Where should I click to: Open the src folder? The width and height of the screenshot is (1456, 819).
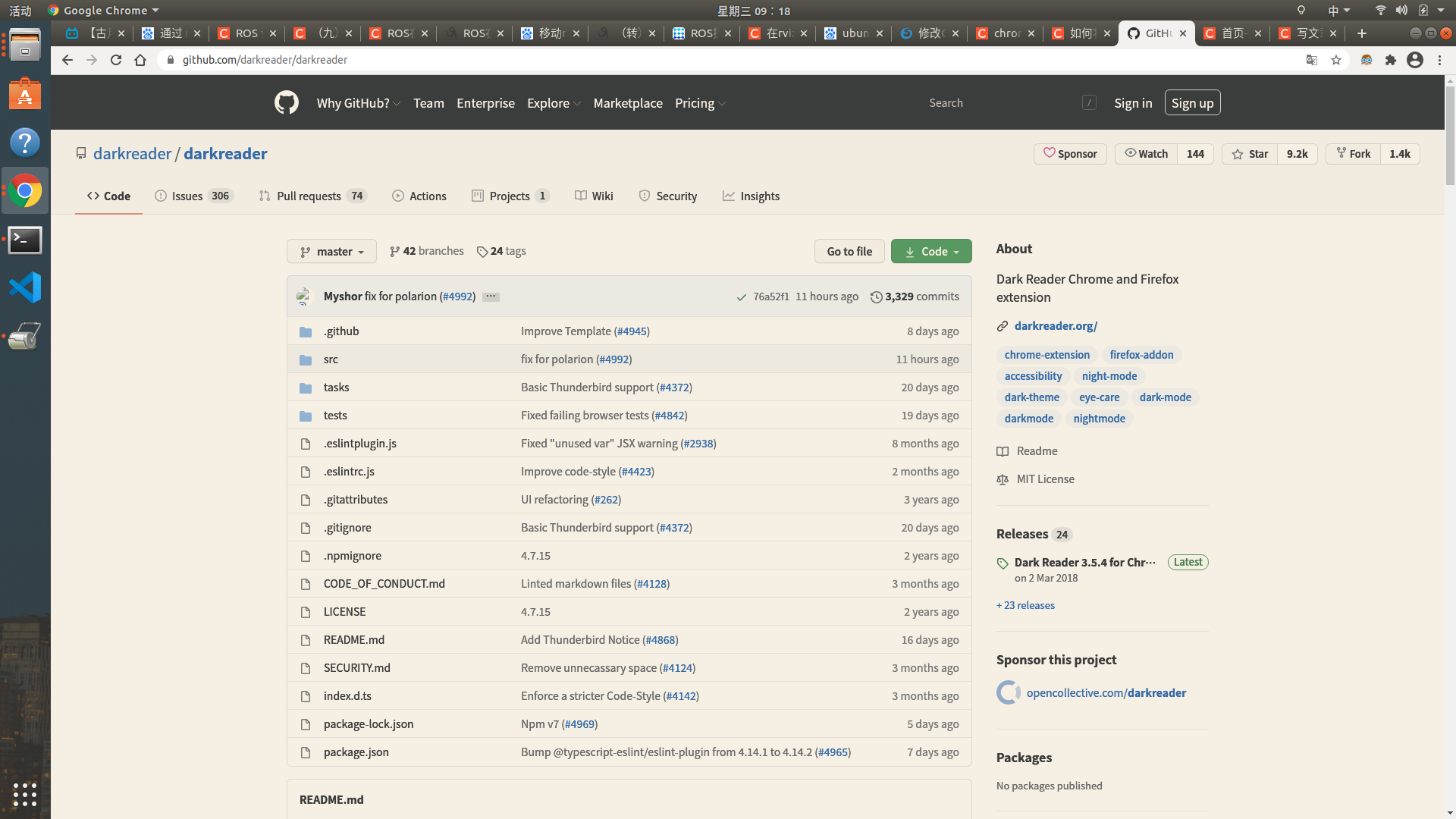331,359
